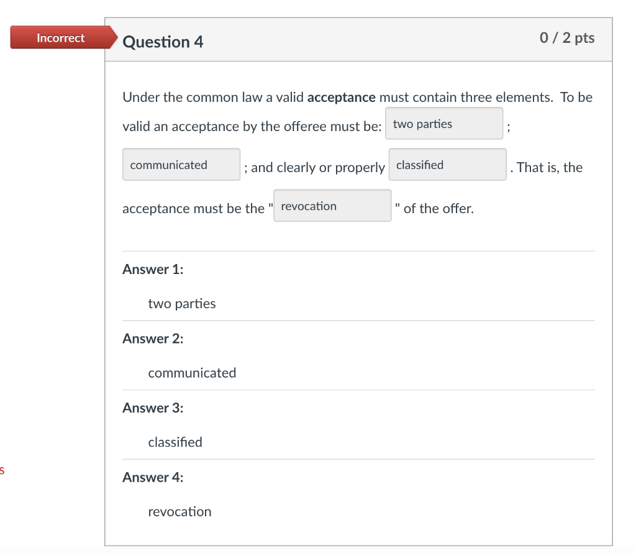Viewport: 636px width, 553px height.
Task: Select the 'revocation' answer text
Action: [x=179, y=511]
